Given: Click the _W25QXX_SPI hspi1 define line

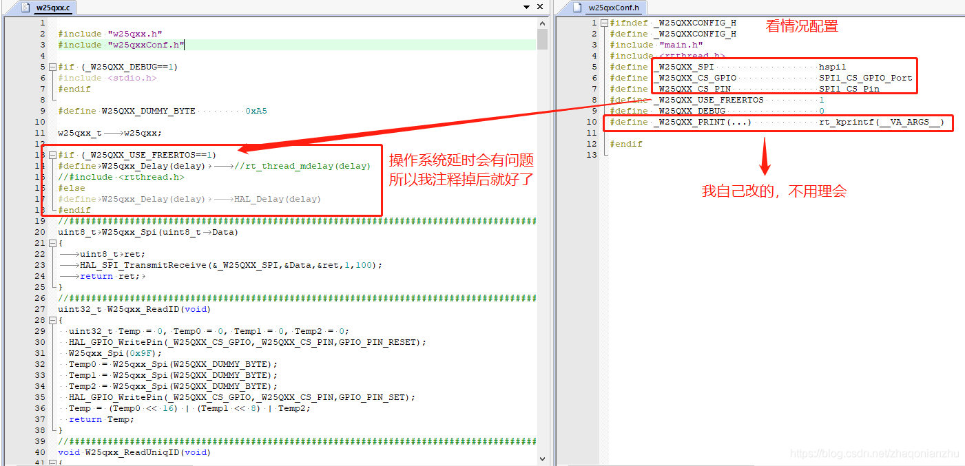Looking at the screenshot, I should click(x=728, y=67).
